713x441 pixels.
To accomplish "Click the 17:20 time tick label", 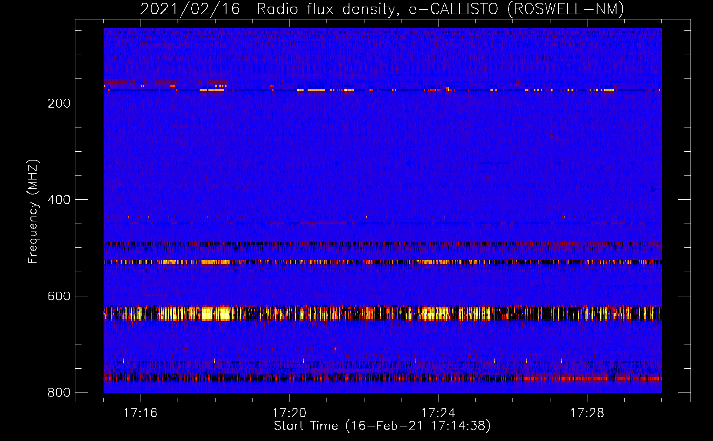I will click(x=289, y=413).
